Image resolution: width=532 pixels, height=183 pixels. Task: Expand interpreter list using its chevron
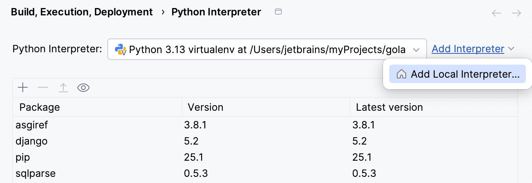pyautogui.click(x=416, y=50)
